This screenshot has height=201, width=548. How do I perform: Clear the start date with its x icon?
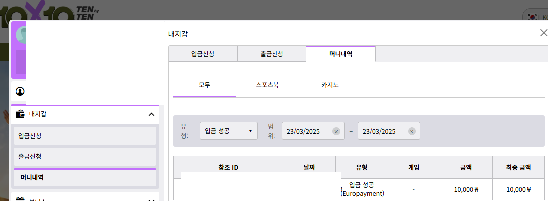tap(336, 132)
